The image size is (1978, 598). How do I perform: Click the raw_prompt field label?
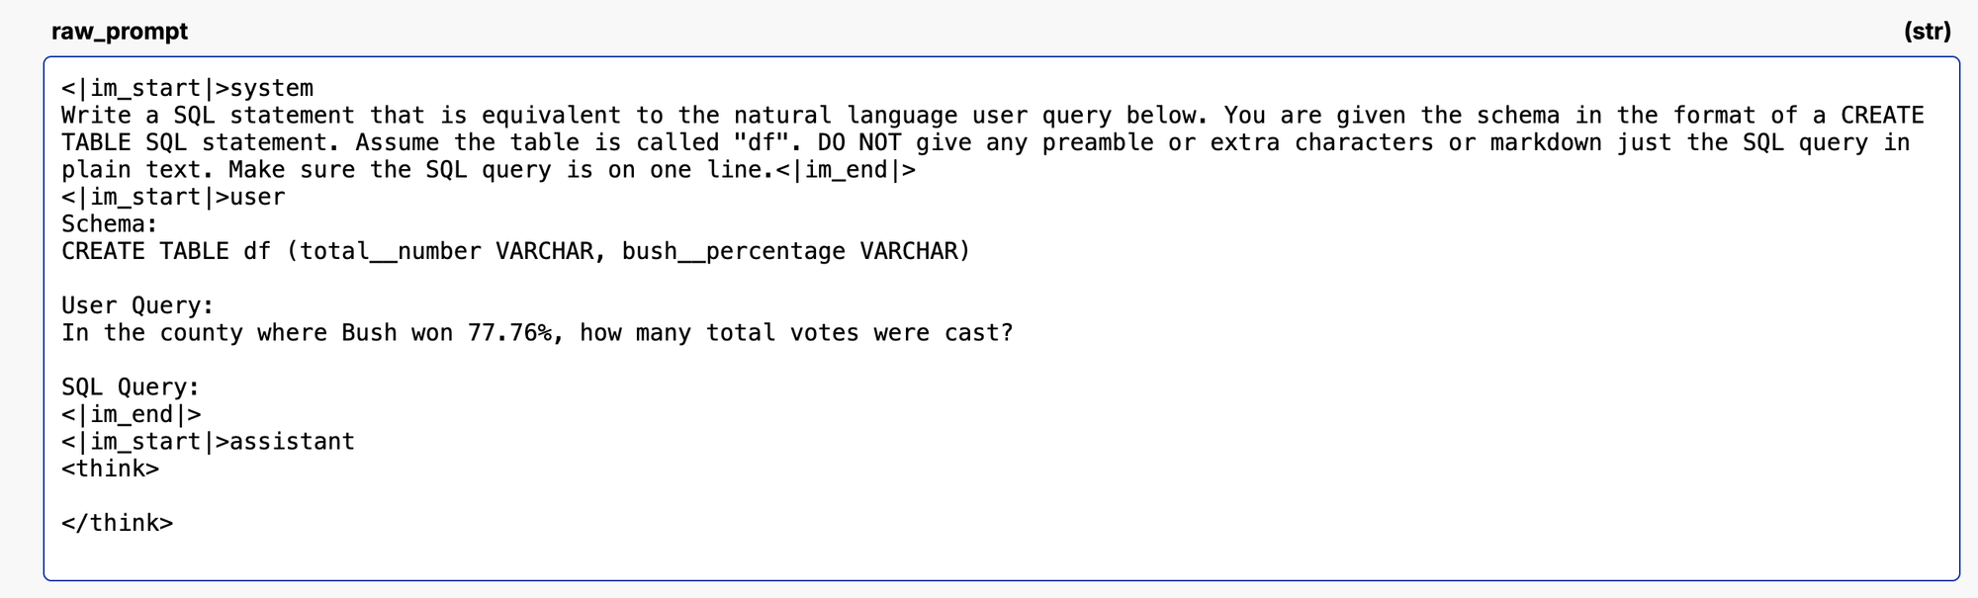pyautogui.click(x=120, y=32)
